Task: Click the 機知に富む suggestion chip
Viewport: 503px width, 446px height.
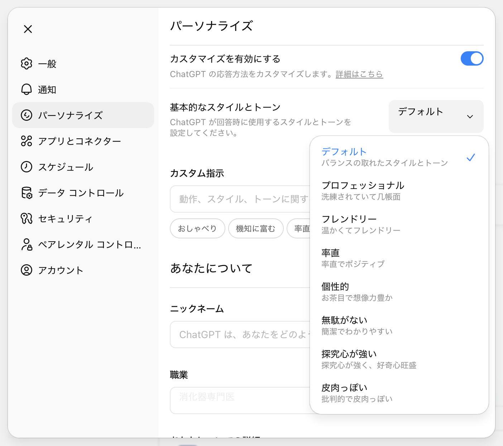Action: [256, 228]
